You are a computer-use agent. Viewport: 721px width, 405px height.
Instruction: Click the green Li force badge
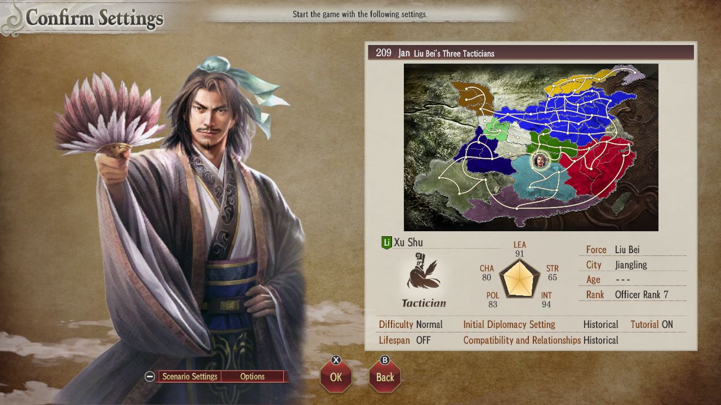[386, 243]
